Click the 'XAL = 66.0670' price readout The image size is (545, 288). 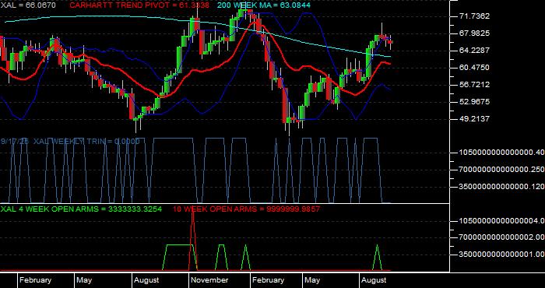point(28,5)
